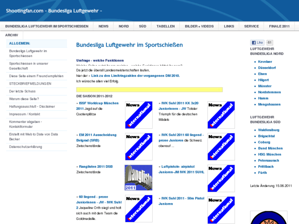Click the Facebook like count 61
This screenshot has width=299, height=224.
269,42
